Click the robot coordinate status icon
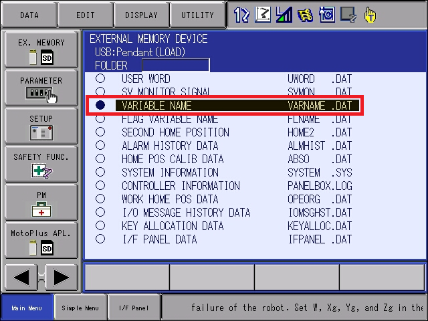The width and height of the screenshot is (428, 321). tap(263, 15)
